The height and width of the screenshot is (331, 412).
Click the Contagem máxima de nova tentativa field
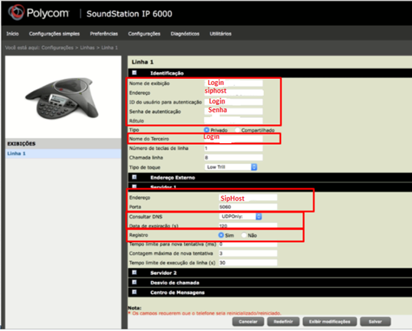pyautogui.click(x=248, y=254)
